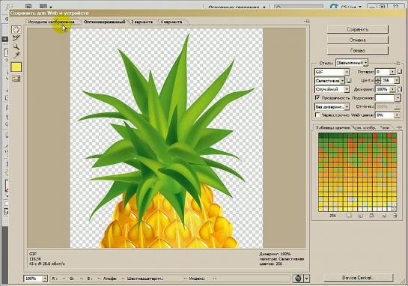This screenshot has height=286, width=408.
Task: Click the lossy channel mask icon
Action: tap(400, 72)
